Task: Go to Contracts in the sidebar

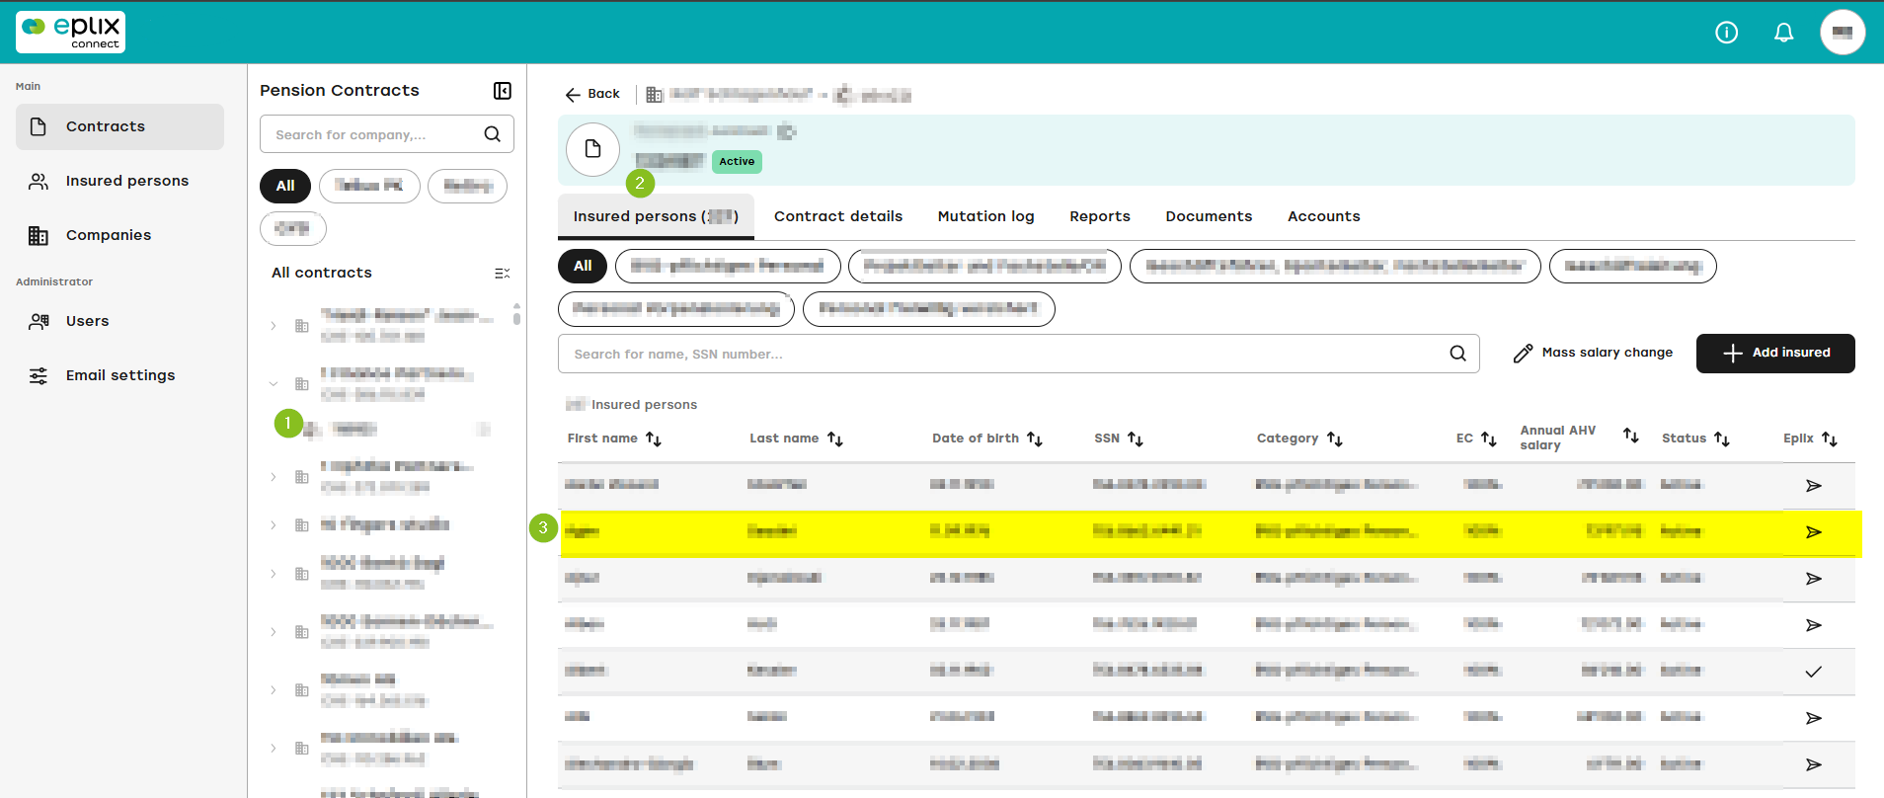Action: (119, 126)
